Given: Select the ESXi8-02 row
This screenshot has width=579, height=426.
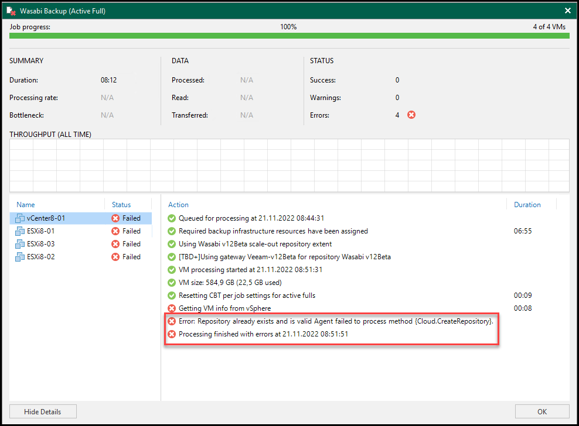Looking at the screenshot, I should (80, 257).
